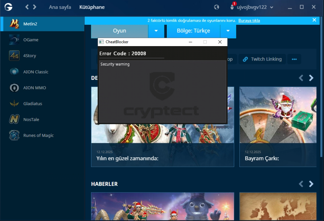The width and height of the screenshot is (324, 221).
Task: Show the next HABERLER item
Action: pyautogui.click(x=311, y=184)
